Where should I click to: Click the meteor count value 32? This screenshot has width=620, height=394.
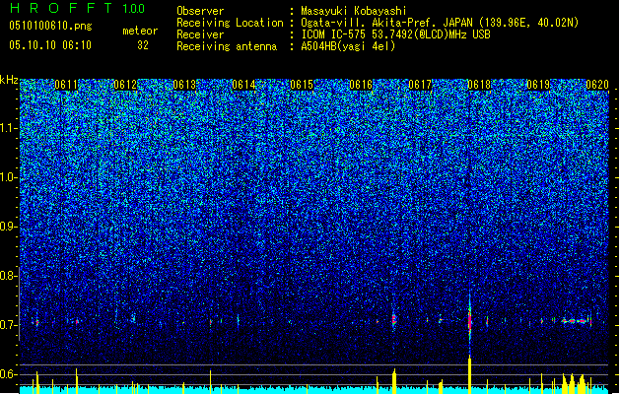click(143, 45)
